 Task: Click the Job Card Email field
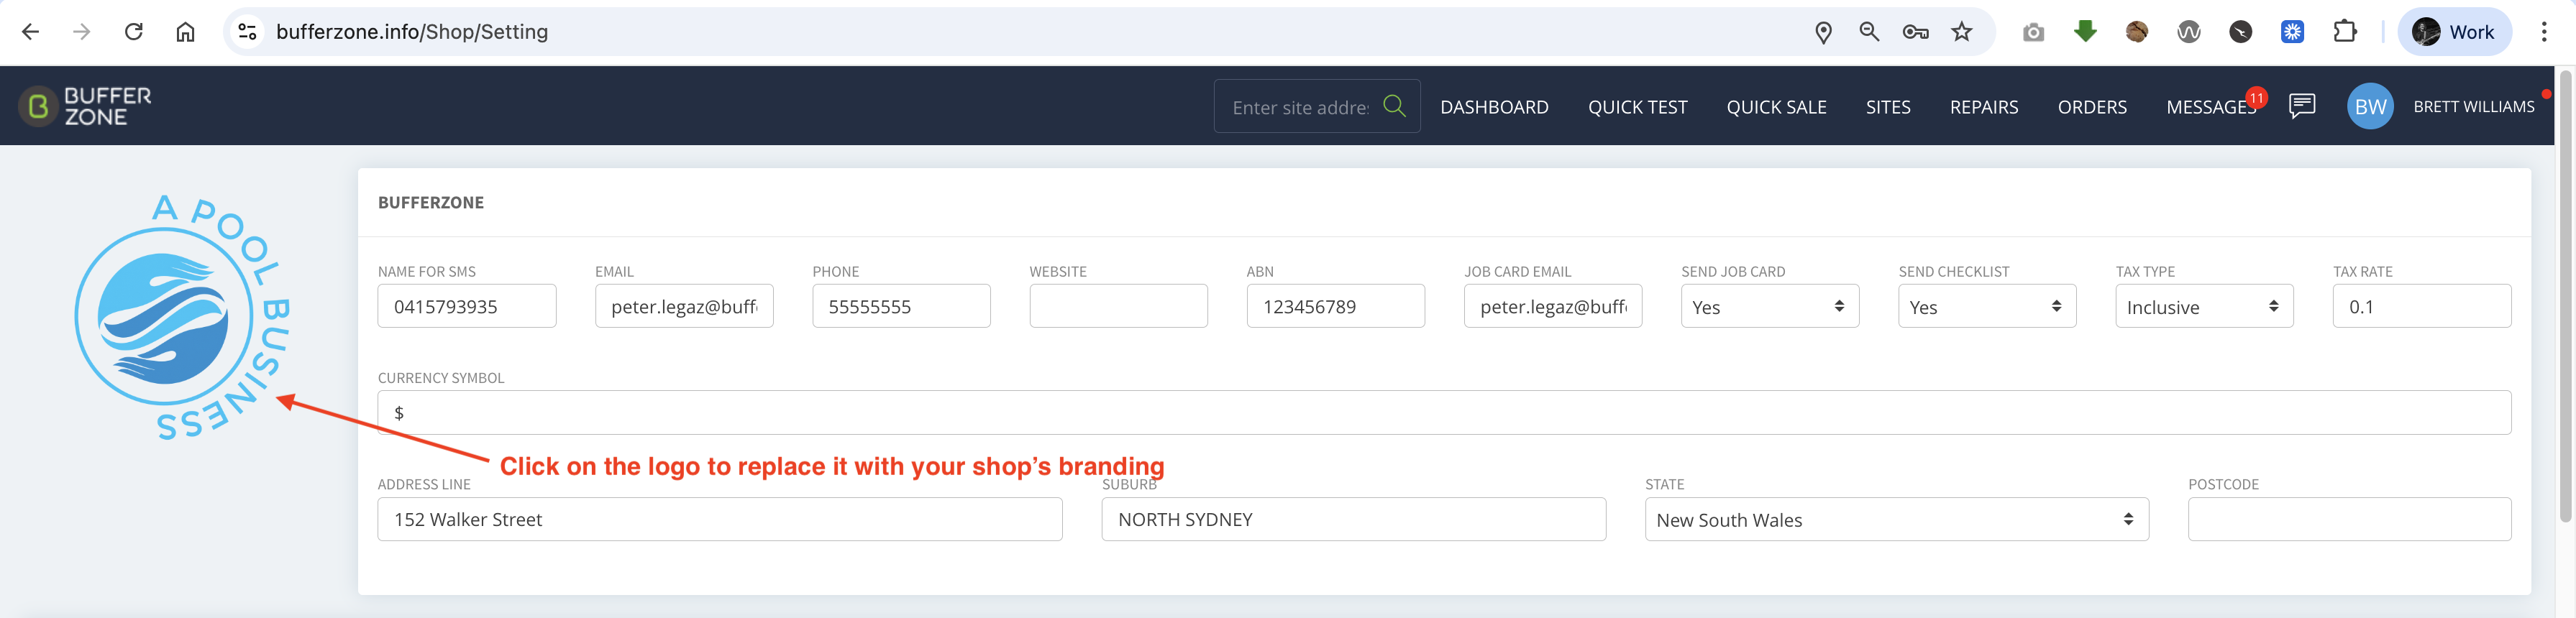click(1552, 306)
